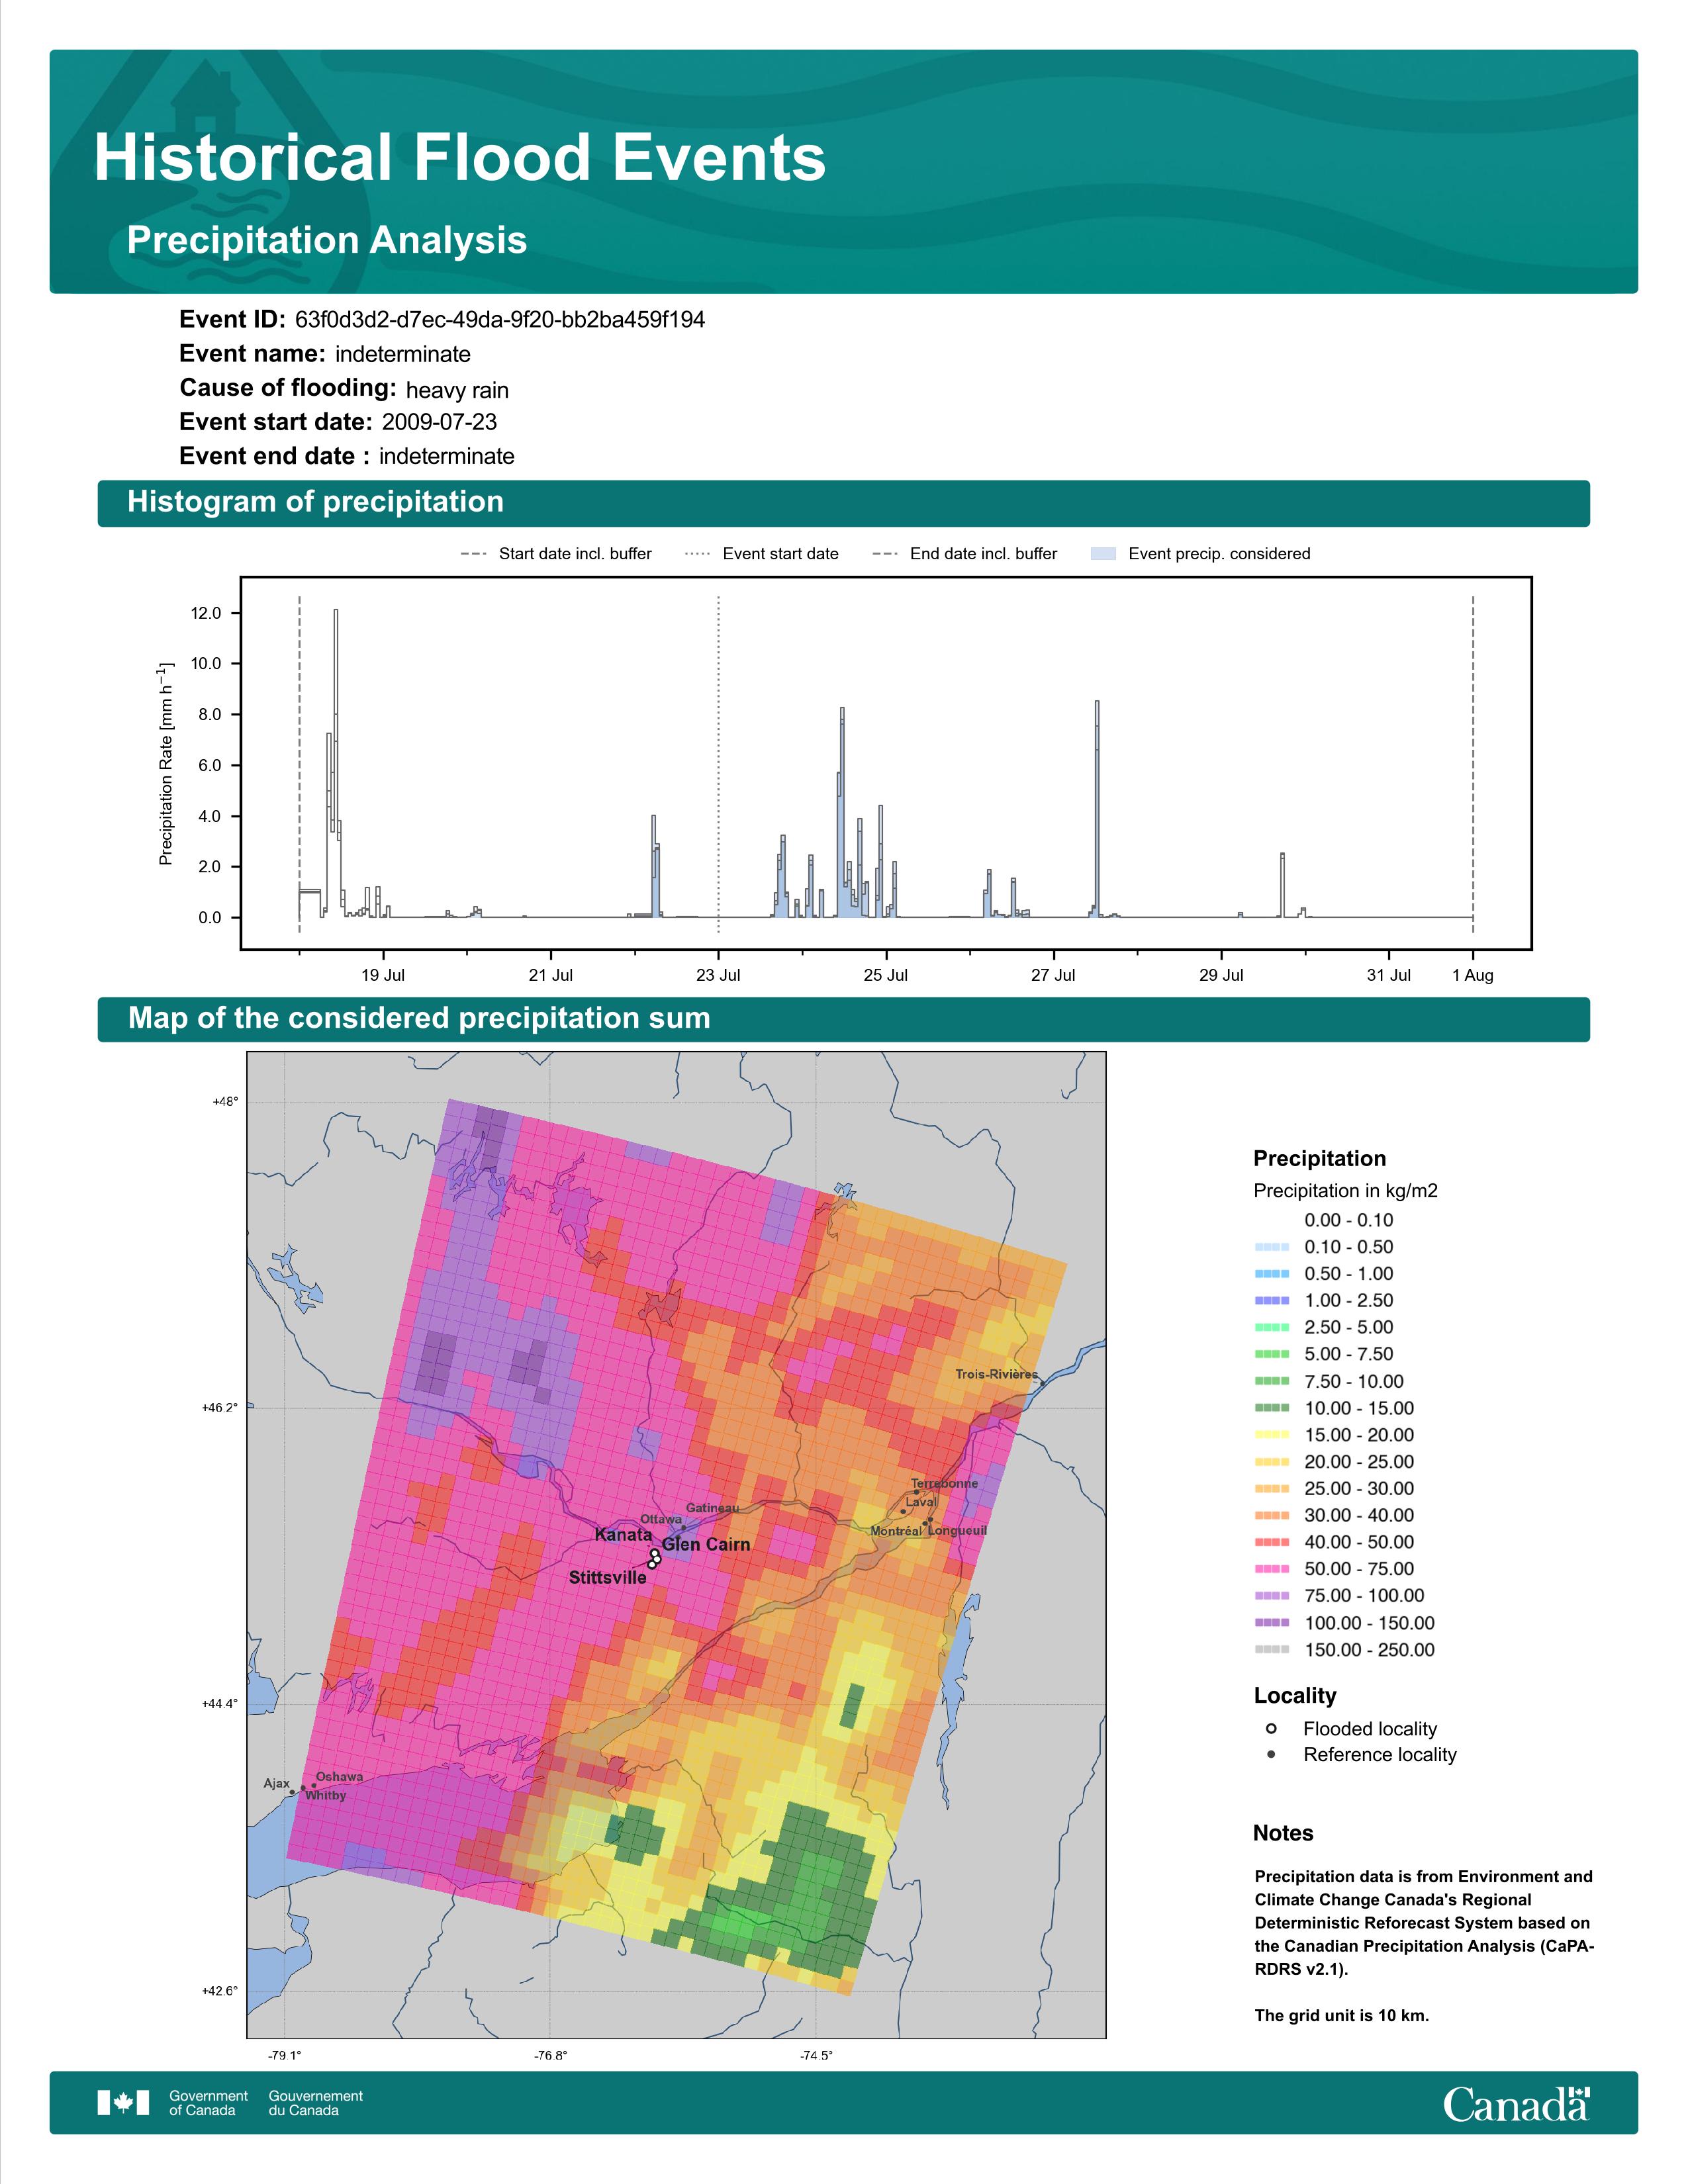Select the Event ID value text
Image resolution: width=1688 pixels, height=2184 pixels.
(500, 320)
